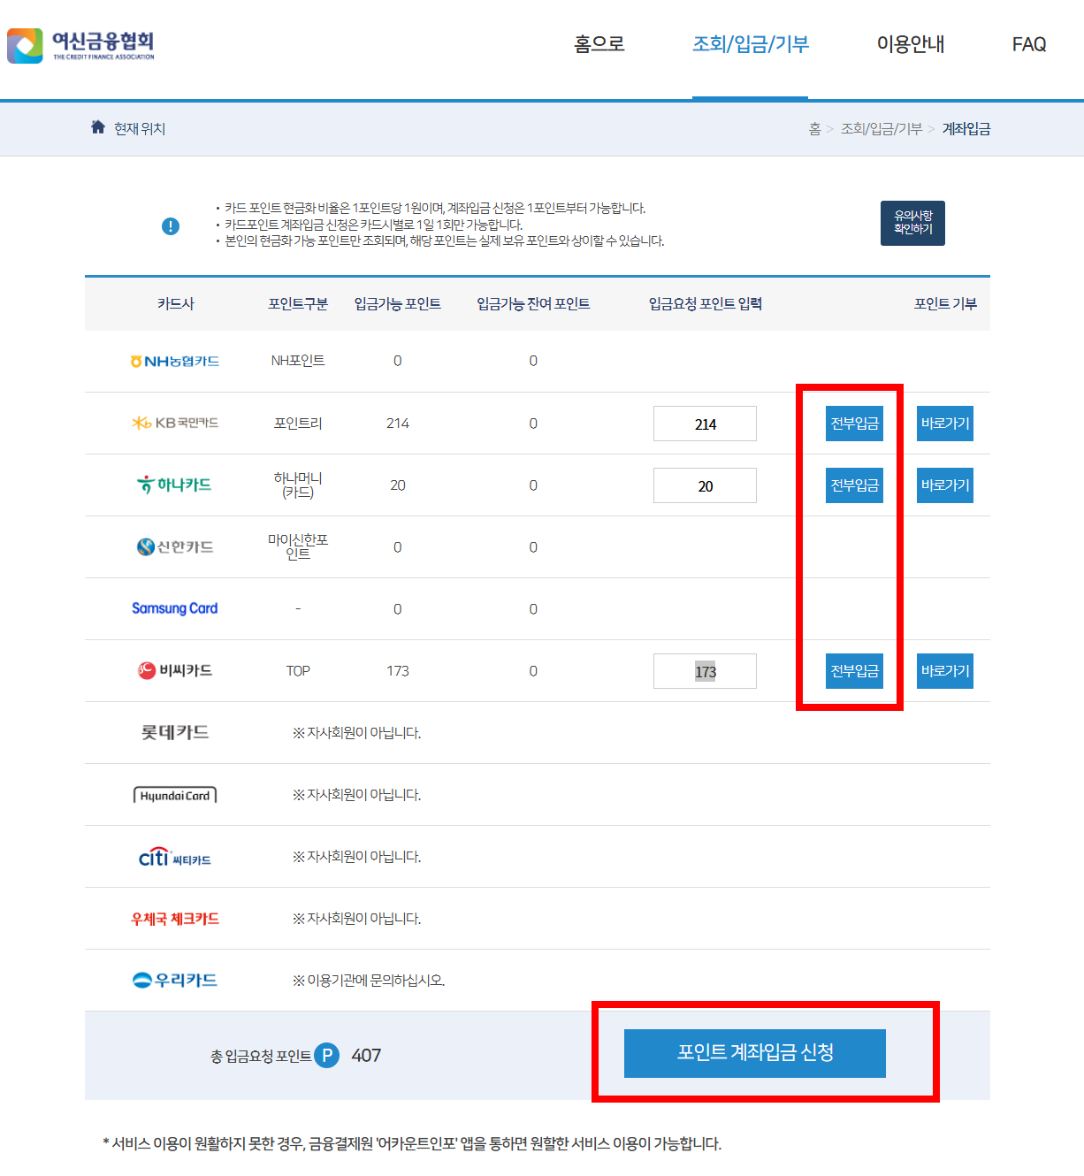Click 포인트 계좌입금 신청 button

pos(755,1053)
